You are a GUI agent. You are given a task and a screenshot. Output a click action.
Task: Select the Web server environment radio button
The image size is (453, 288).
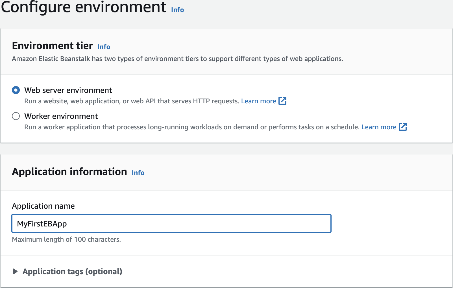coord(16,90)
